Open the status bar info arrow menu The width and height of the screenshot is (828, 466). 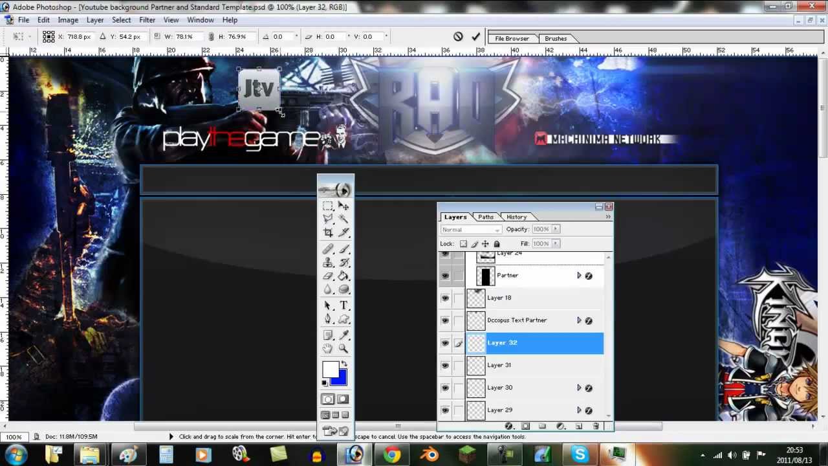(x=171, y=437)
